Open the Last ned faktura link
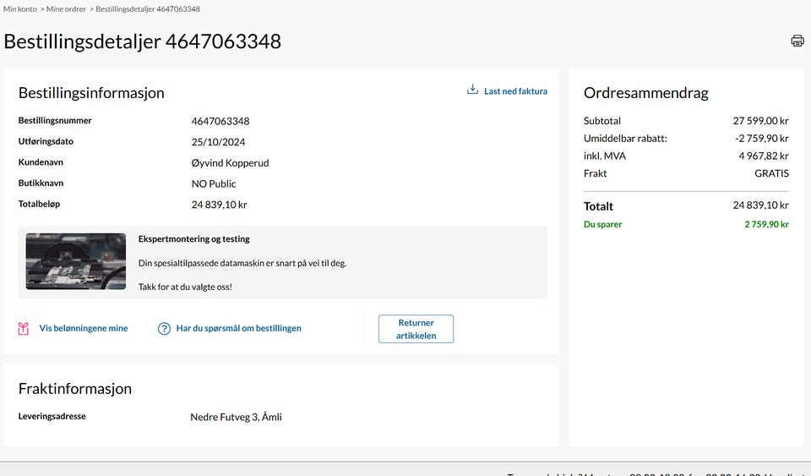Viewport: 811px width, 476px height. coord(515,91)
